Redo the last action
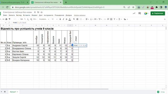Image resolution: width=168 pixels, height=94 pixels. [3, 19]
